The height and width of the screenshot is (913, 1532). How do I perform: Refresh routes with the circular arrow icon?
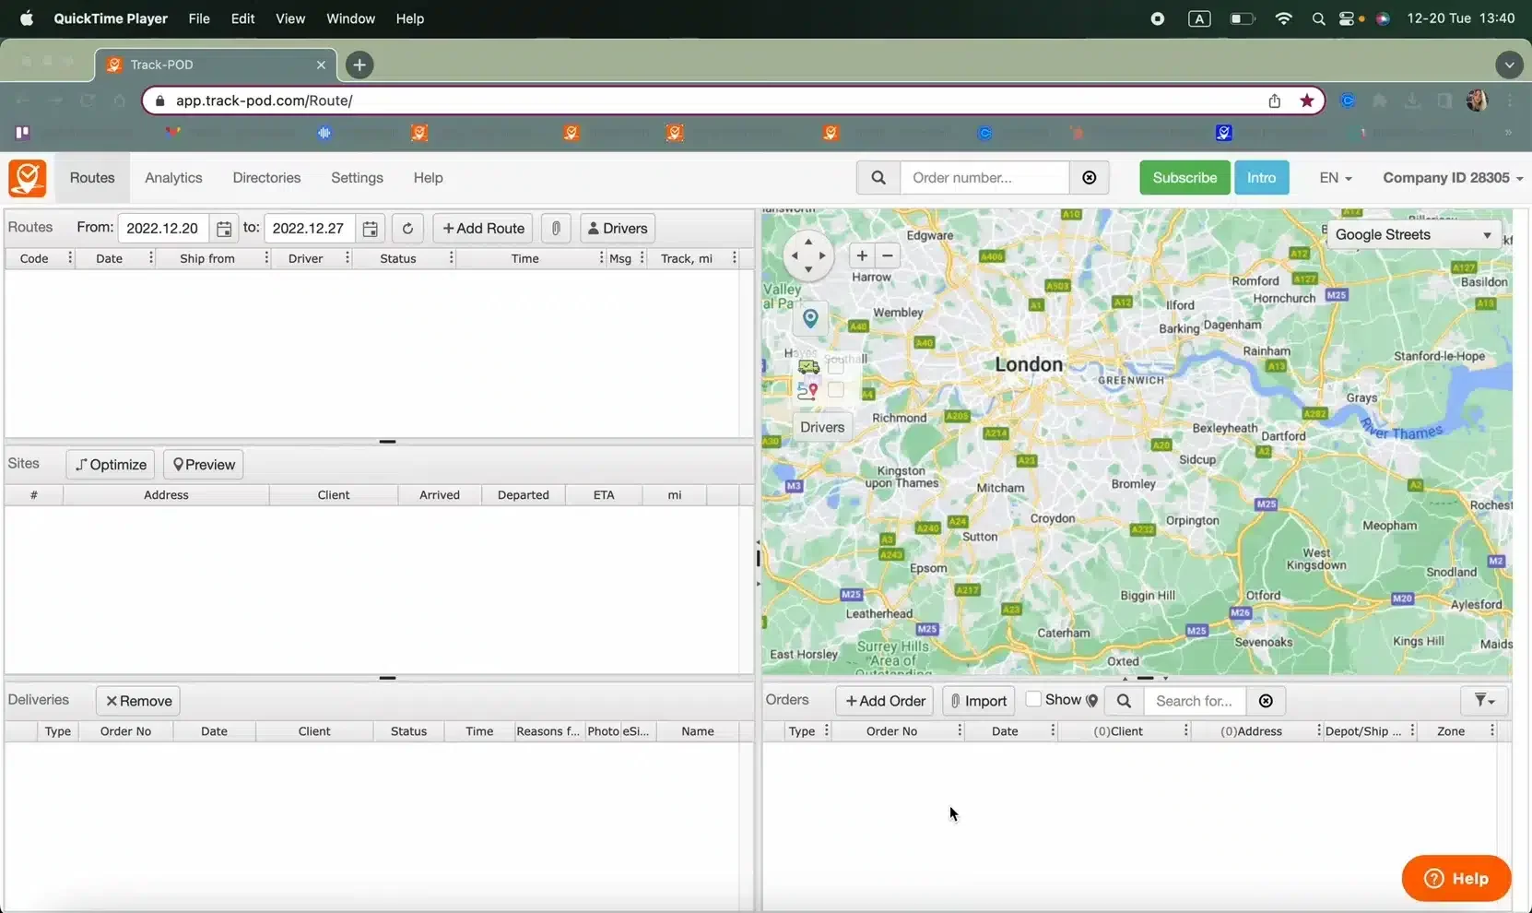(x=407, y=228)
